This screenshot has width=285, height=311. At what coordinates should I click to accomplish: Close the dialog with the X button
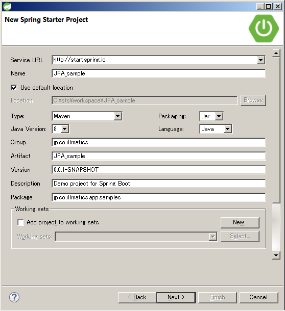[278, 7]
